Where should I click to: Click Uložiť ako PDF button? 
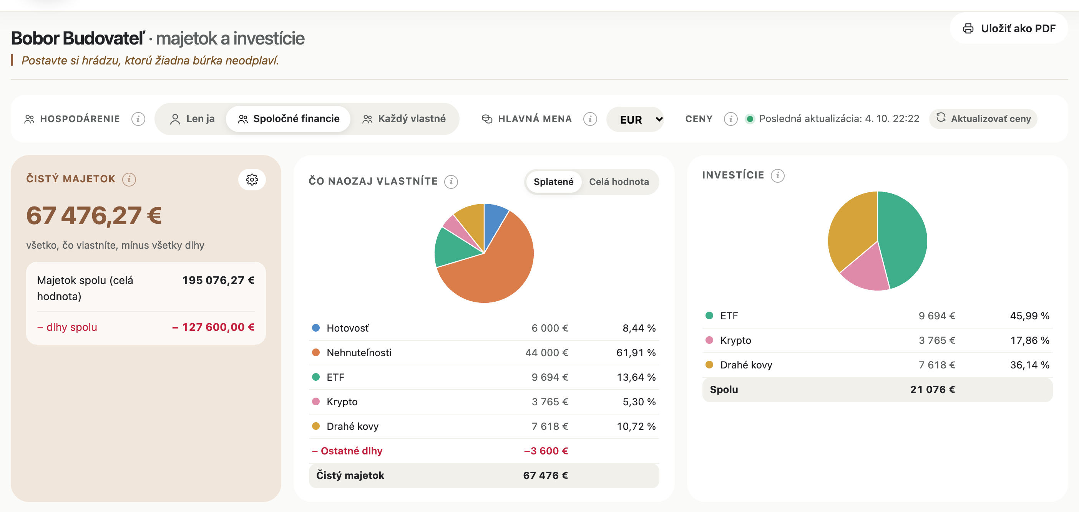tap(1009, 28)
